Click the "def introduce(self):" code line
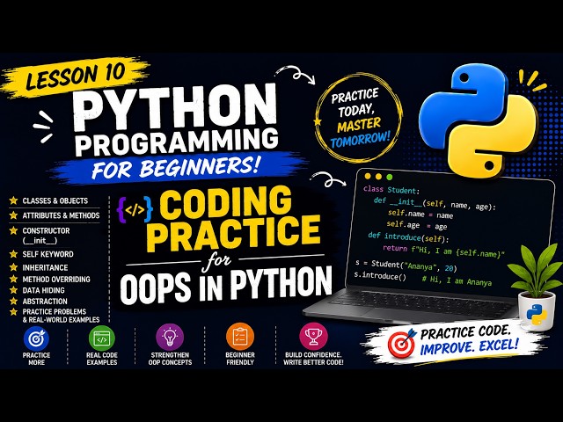This screenshot has width=563, height=422. point(408,236)
